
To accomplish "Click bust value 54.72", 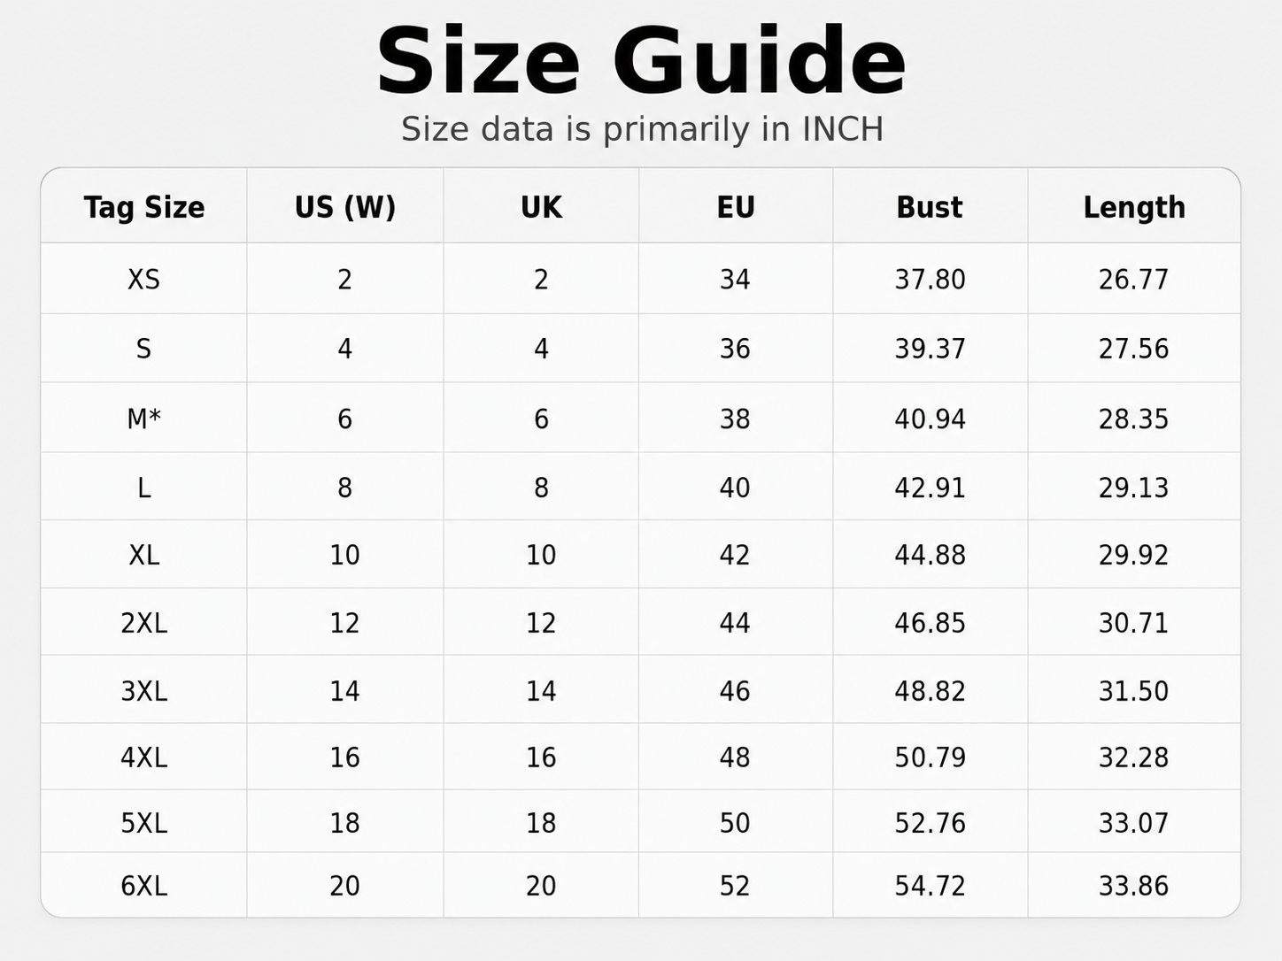I will pos(930,886).
